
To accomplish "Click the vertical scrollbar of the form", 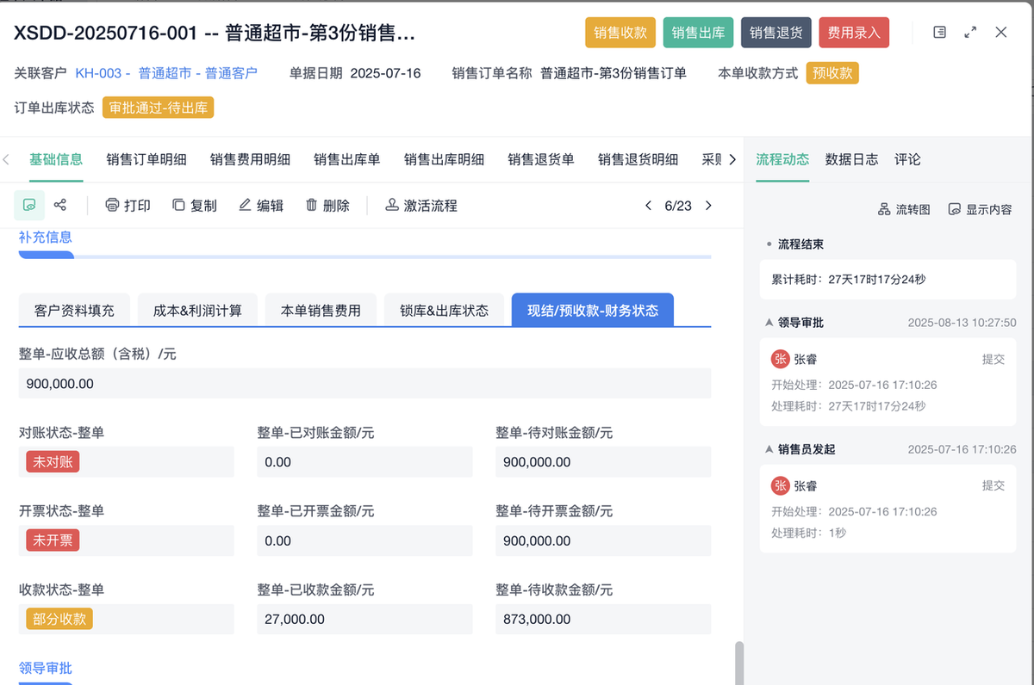I will pos(738,663).
